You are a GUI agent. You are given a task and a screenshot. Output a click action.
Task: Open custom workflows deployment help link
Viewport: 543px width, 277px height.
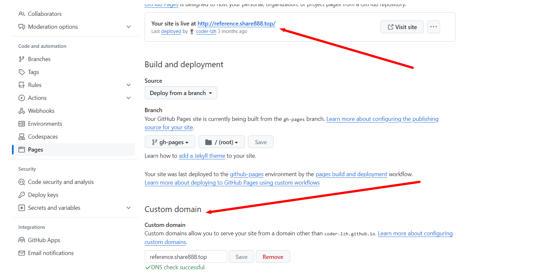[232, 183]
